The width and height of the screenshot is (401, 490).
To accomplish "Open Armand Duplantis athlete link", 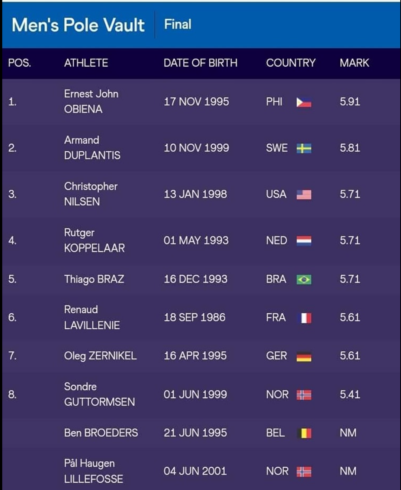I will click(x=92, y=148).
